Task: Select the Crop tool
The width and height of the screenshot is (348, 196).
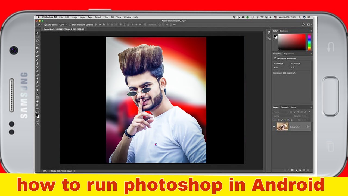Action: pos(38,48)
